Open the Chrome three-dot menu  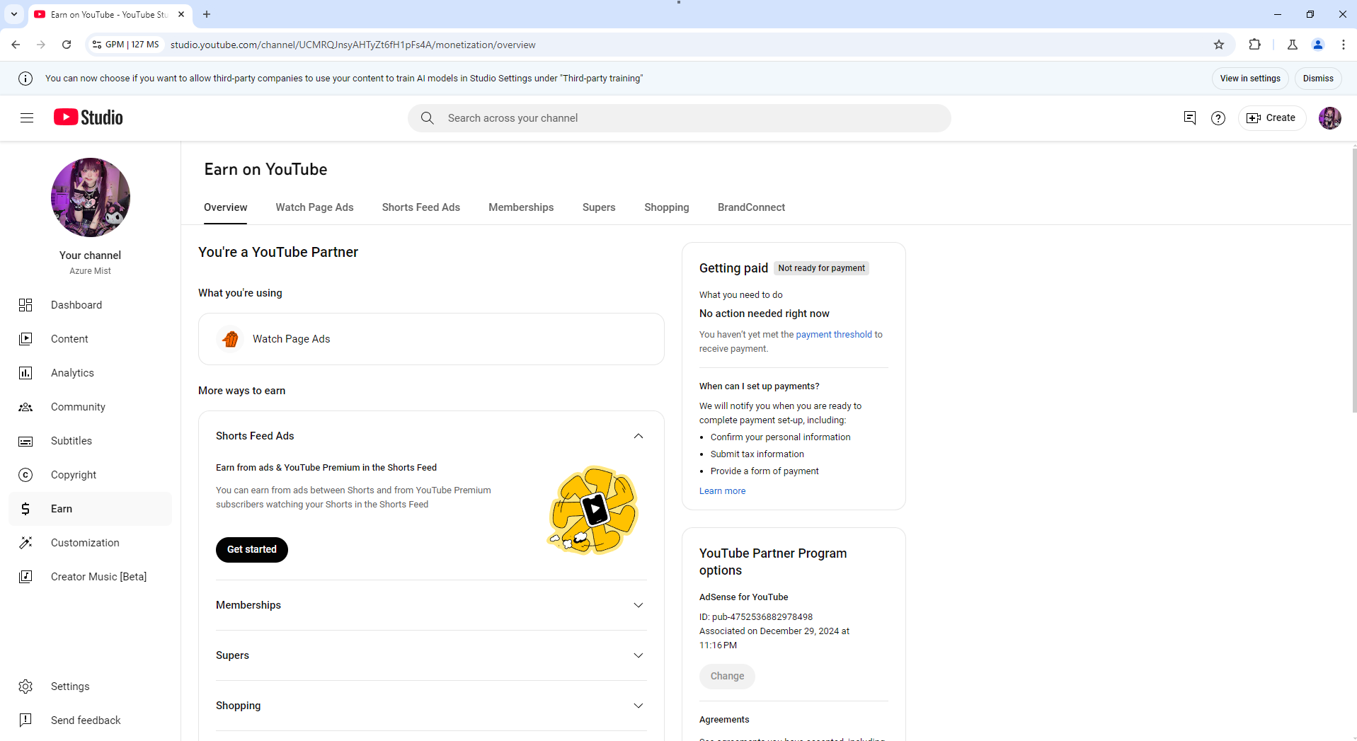coord(1344,45)
